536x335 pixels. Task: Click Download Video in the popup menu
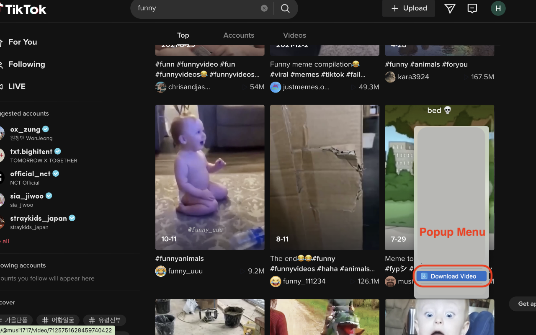pos(451,276)
